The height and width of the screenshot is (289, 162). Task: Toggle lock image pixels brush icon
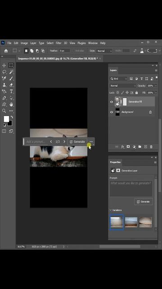tap(122, 93)
